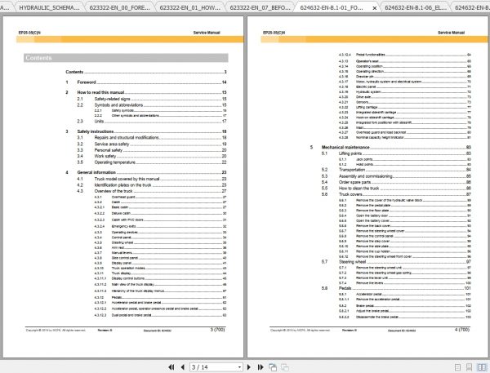490x373 pixels.
Task: Click the 'Display panel' entry
Action: tap(122, 263)
